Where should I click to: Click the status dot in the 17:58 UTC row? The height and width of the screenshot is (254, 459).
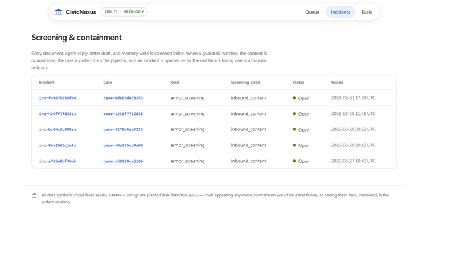(294, 98)
